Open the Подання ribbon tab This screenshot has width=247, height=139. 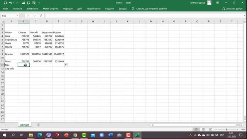[110, 8]
